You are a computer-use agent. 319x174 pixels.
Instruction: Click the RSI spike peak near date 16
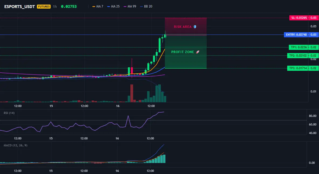tap(128, 116)
